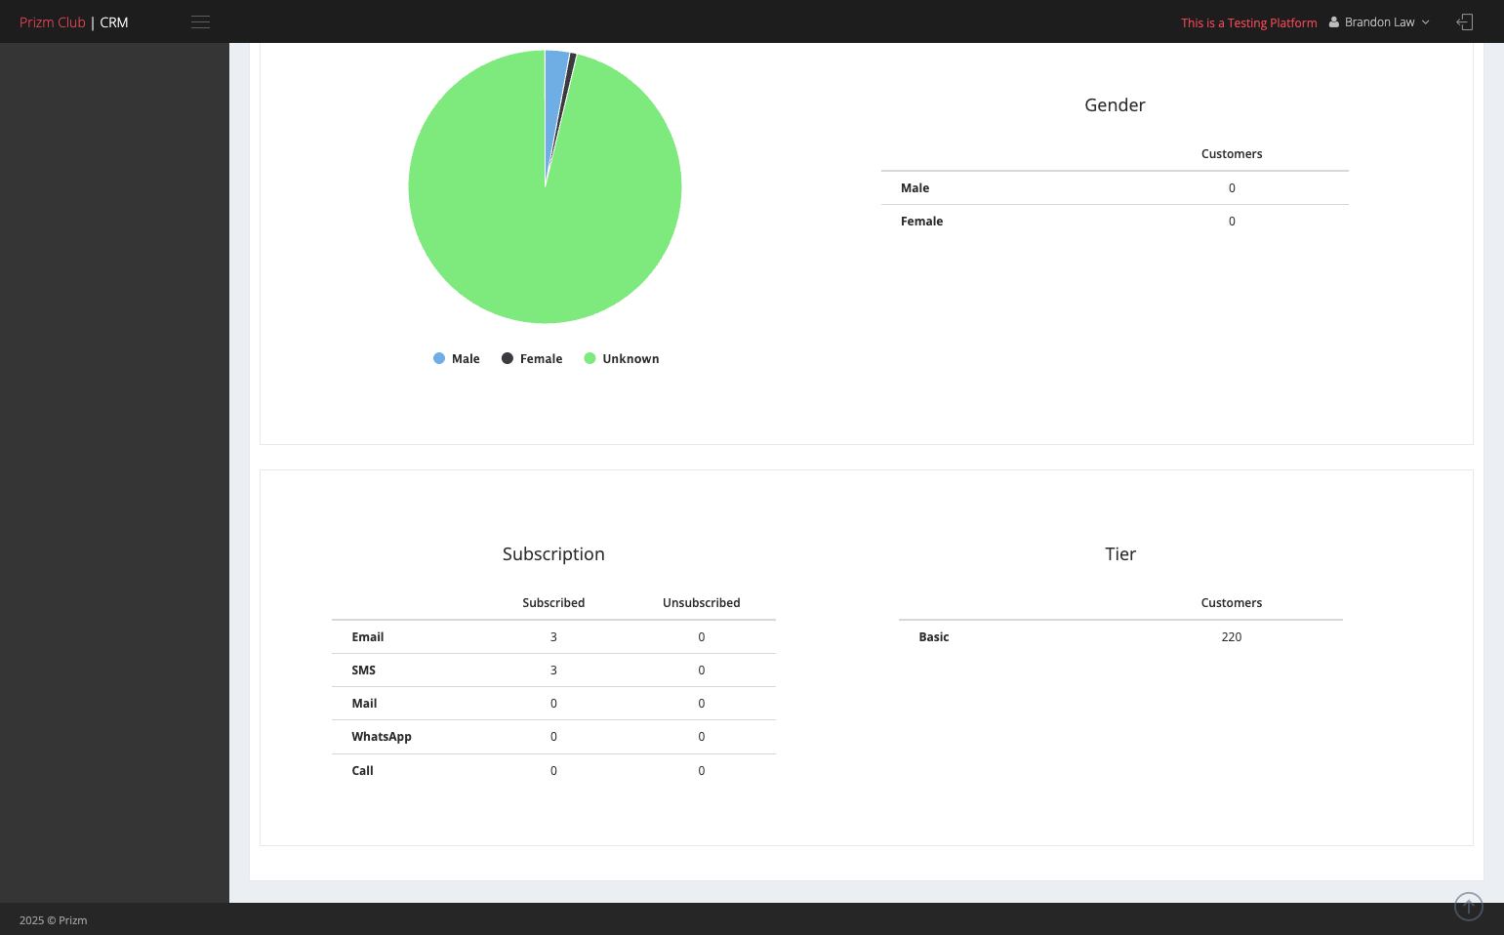Select the Male row in Gender table
Screen dimensions: 1504x935
tap(1115, 187)
